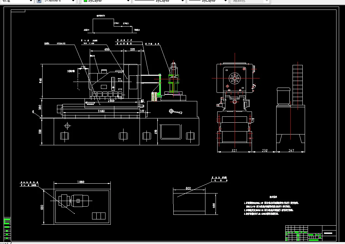Click the title block table in drawing corner
This screenshot has width=345, height=244.
(311, 233)
